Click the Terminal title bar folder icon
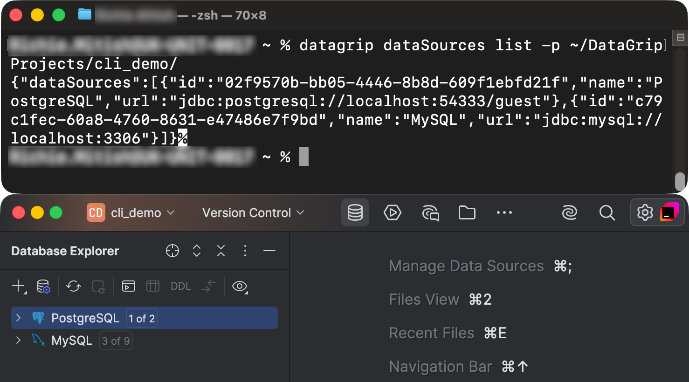 tap(84, 14)
